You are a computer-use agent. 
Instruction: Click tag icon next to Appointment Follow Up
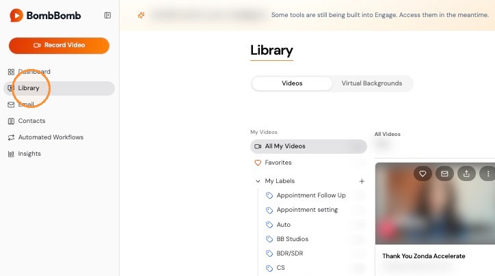click(269, 195)
